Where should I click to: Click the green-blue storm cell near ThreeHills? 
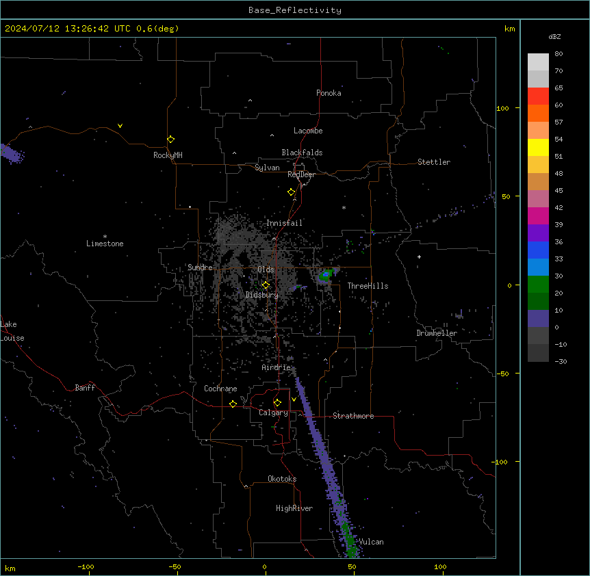326,276
